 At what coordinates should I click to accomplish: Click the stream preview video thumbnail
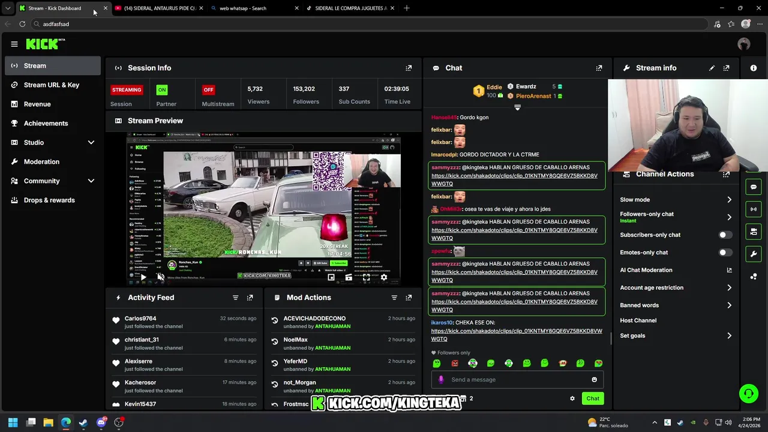tap(263, 209)
